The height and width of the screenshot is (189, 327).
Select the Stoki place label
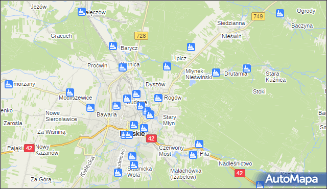[x=259, y=91]
